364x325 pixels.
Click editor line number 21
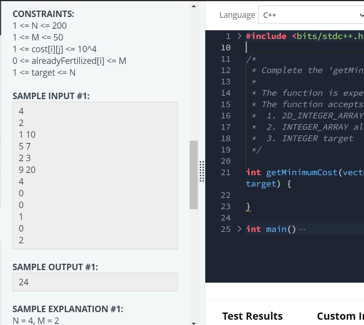pos(226,173)
